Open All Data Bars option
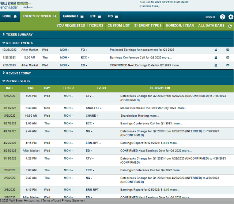Image resolution: width=234 pixels, height=204 pixels. click(x=211, y=26)
